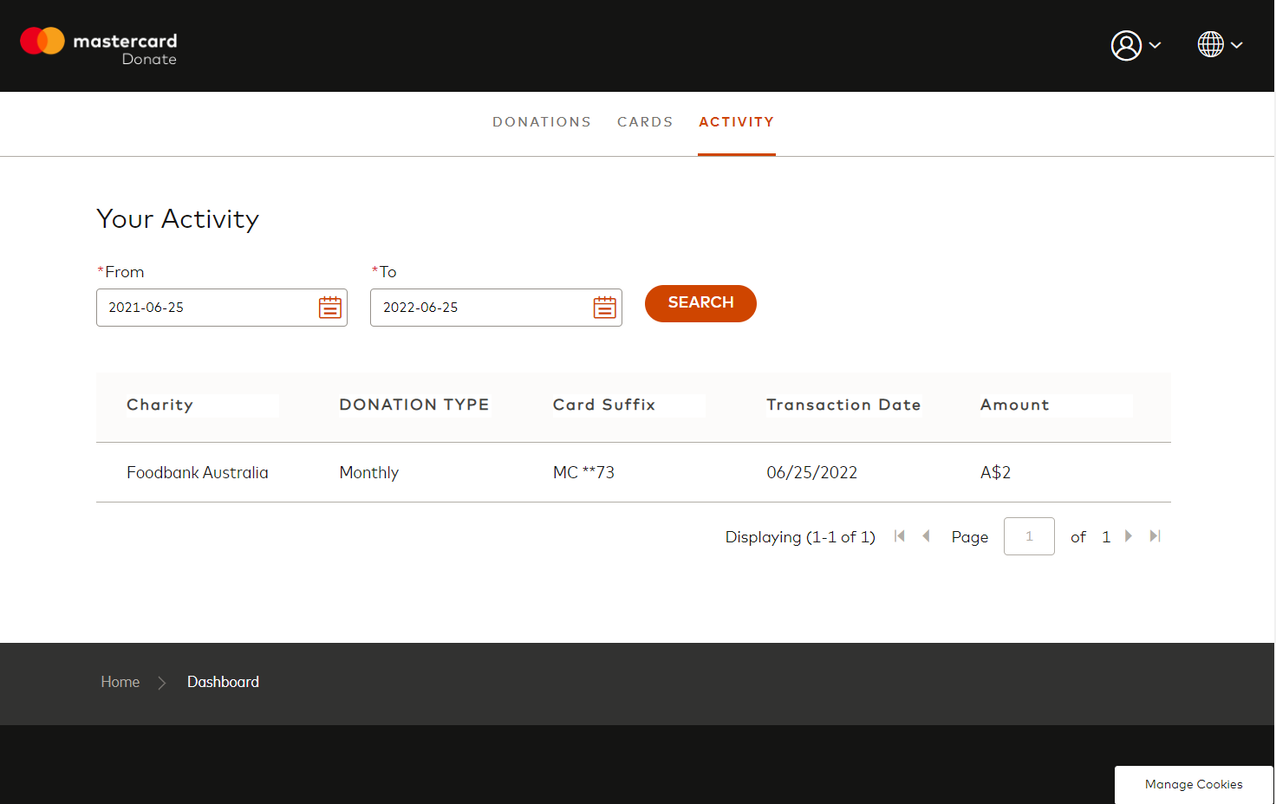This screenshot has height=804, width=1276.
Task: Open the user account profile icon
Action: pyautogui.click(x=1126, y=45)
